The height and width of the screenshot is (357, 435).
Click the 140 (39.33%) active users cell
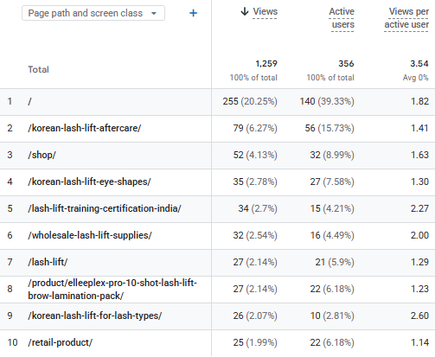click(327, 101)
